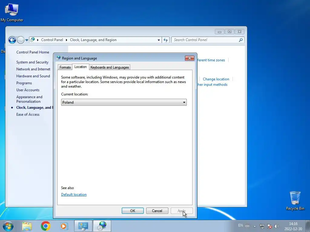The width and height of the screenshot is (310, 232).
Task: Click the search magnifier icon in Control Panel
Action: pos(241,40)
